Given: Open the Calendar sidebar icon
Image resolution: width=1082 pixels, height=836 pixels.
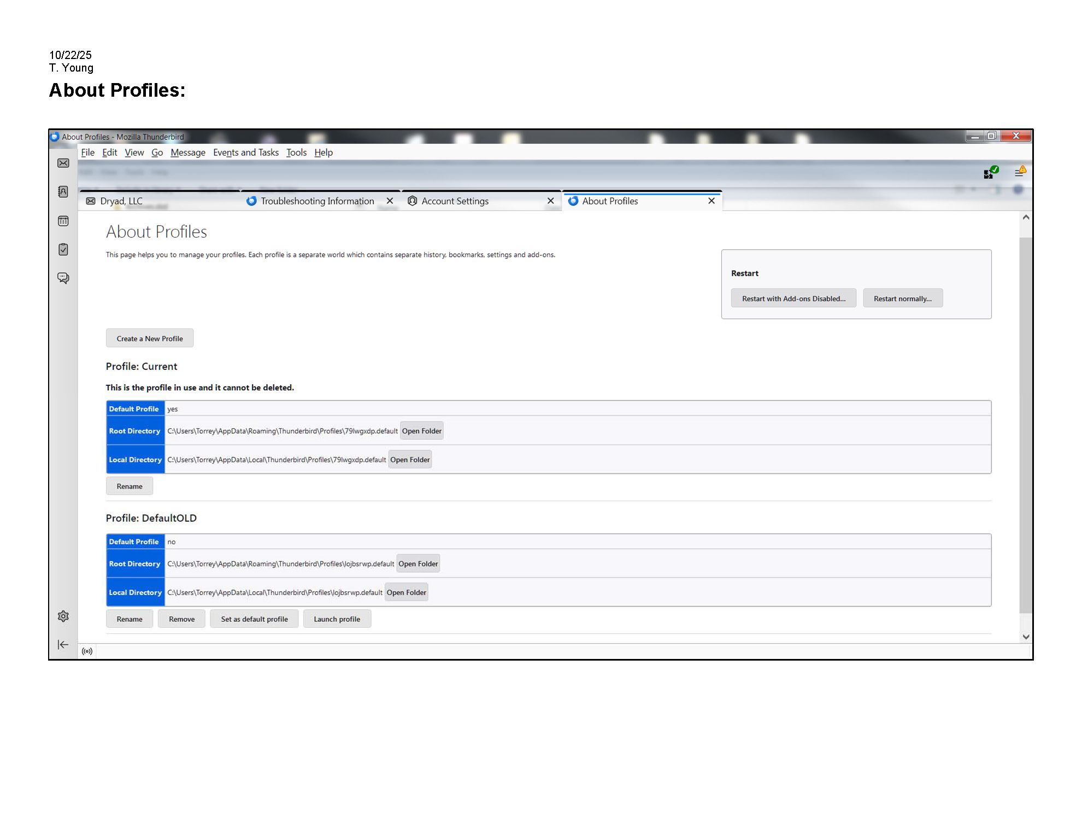Looking at the screenshot, I should point(63,221).
